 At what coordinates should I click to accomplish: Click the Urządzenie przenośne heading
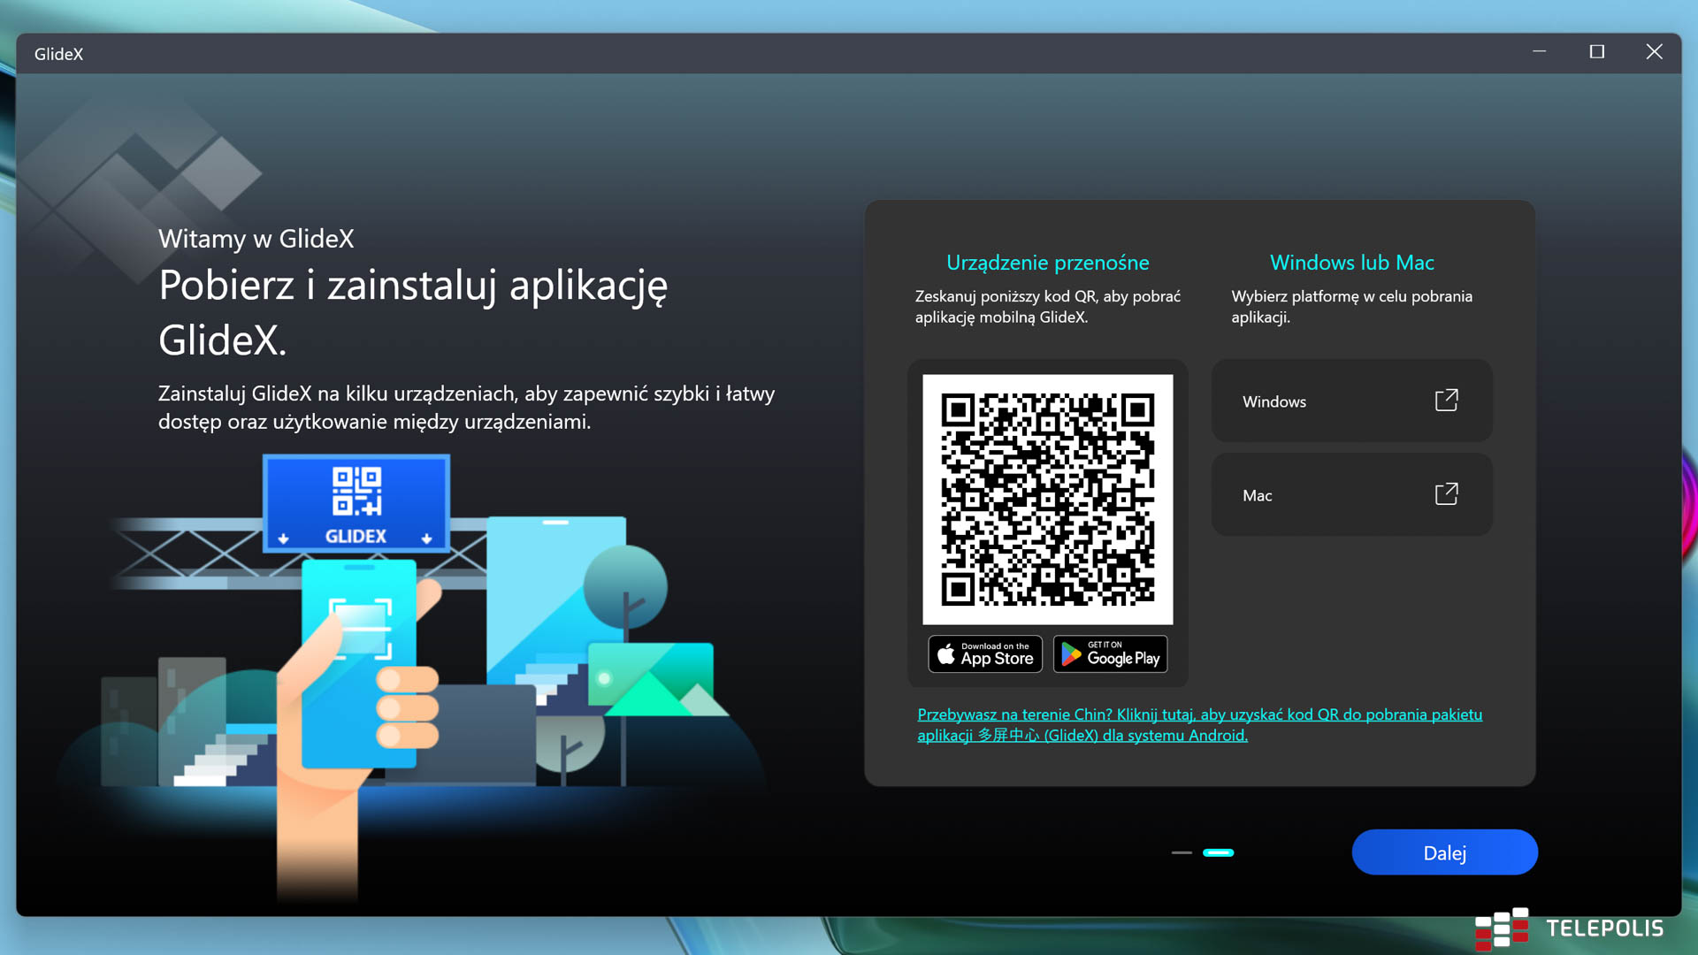pyautogui.click(x=1047, y=263)
